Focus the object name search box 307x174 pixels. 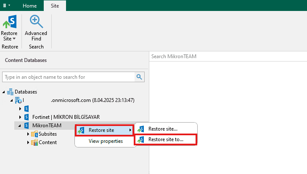tap(69, 77)
